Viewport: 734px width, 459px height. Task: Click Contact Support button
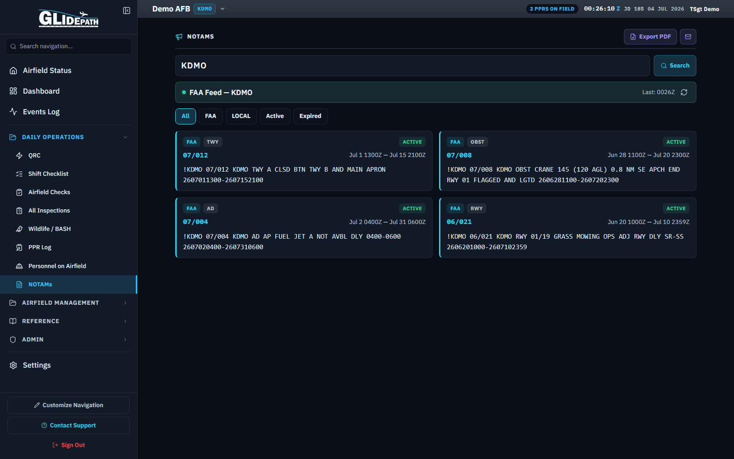pyautogui.click(x=68, y=425)
